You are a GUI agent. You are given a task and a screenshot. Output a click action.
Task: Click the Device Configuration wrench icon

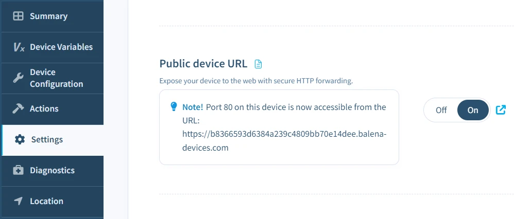(x=18, y=78)
